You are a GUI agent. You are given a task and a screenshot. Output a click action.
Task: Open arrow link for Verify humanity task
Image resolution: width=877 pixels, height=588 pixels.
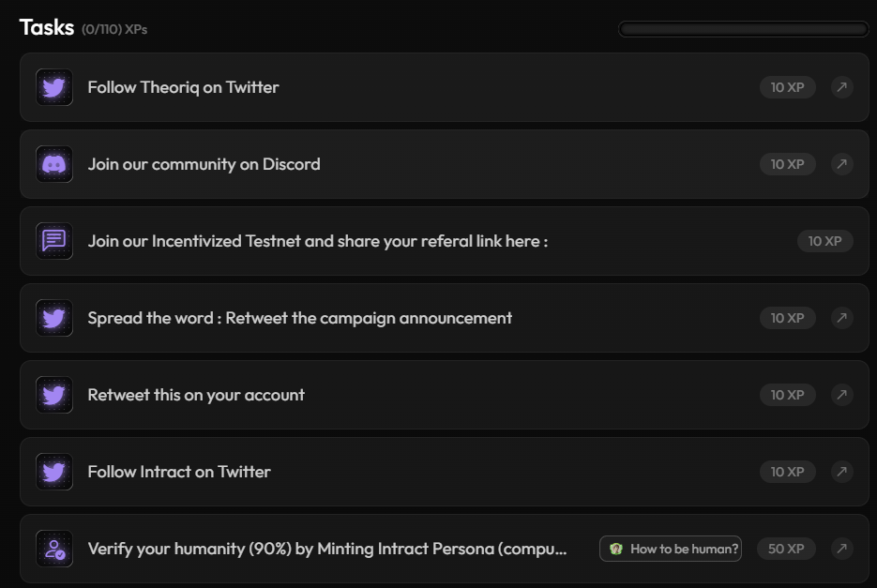point(841,549)
